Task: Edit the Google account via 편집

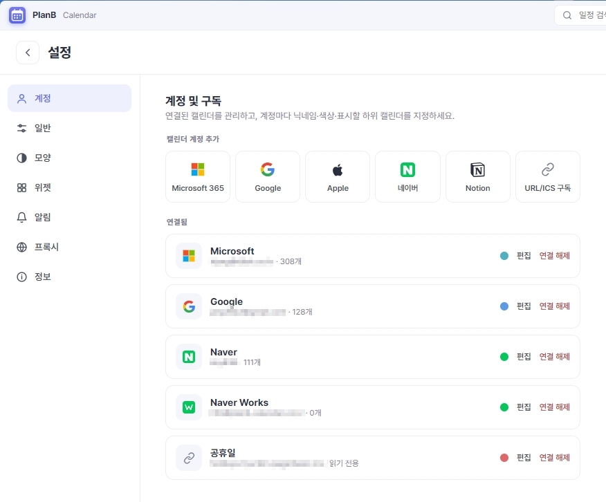Action: [x=524, y=306]
